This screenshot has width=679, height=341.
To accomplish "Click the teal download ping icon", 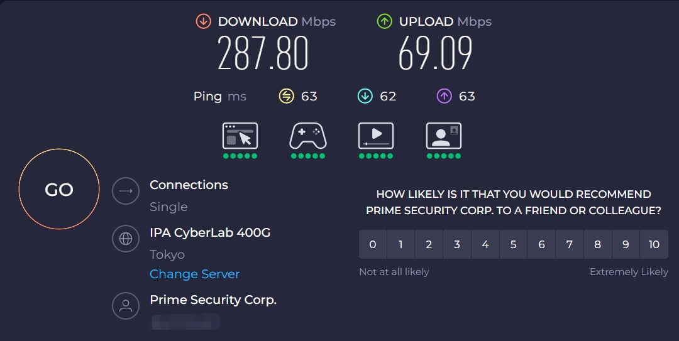I will click(365, 96).
